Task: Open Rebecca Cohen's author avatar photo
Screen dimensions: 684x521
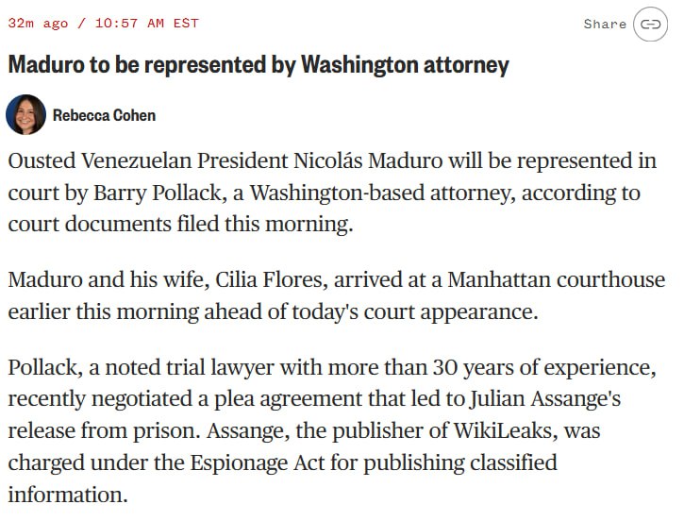Action: coord(25,115)
